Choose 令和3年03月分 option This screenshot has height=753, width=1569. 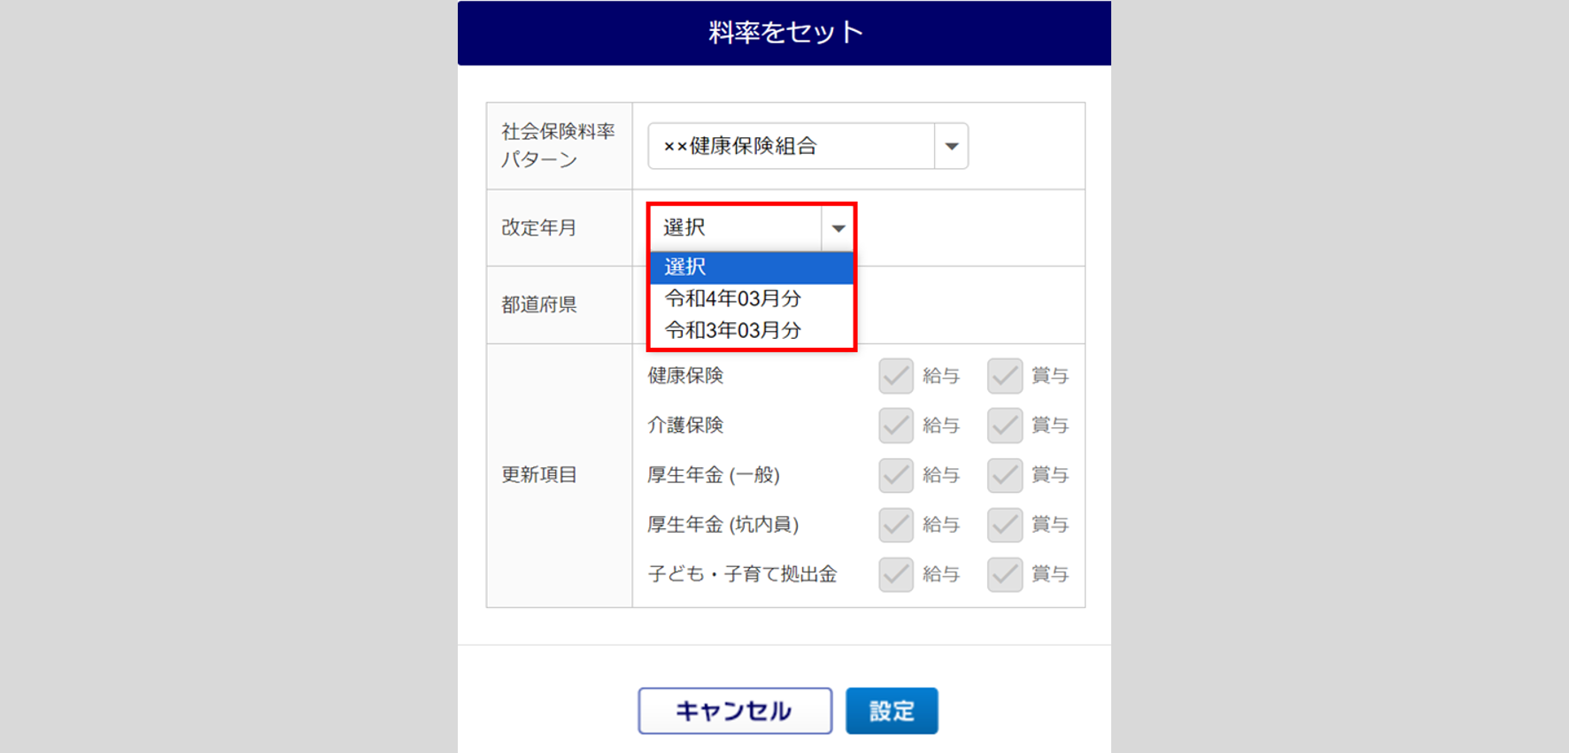click(733, 331)
